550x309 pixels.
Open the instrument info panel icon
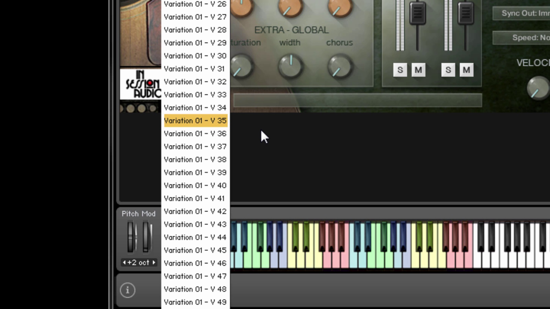coord(128,290)
